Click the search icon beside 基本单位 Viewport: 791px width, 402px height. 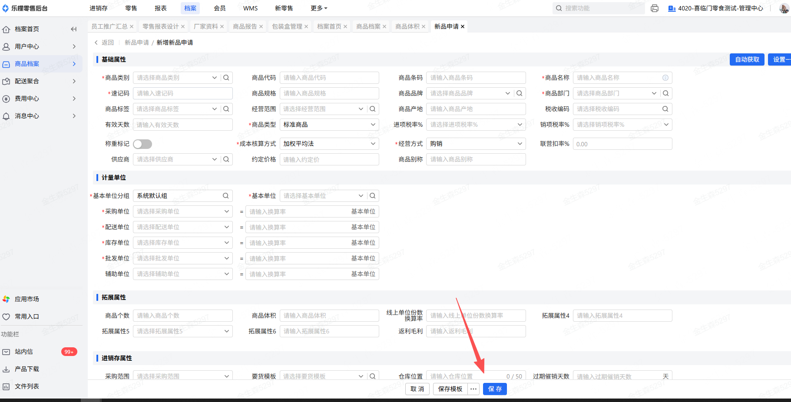(x=373, y=196)
